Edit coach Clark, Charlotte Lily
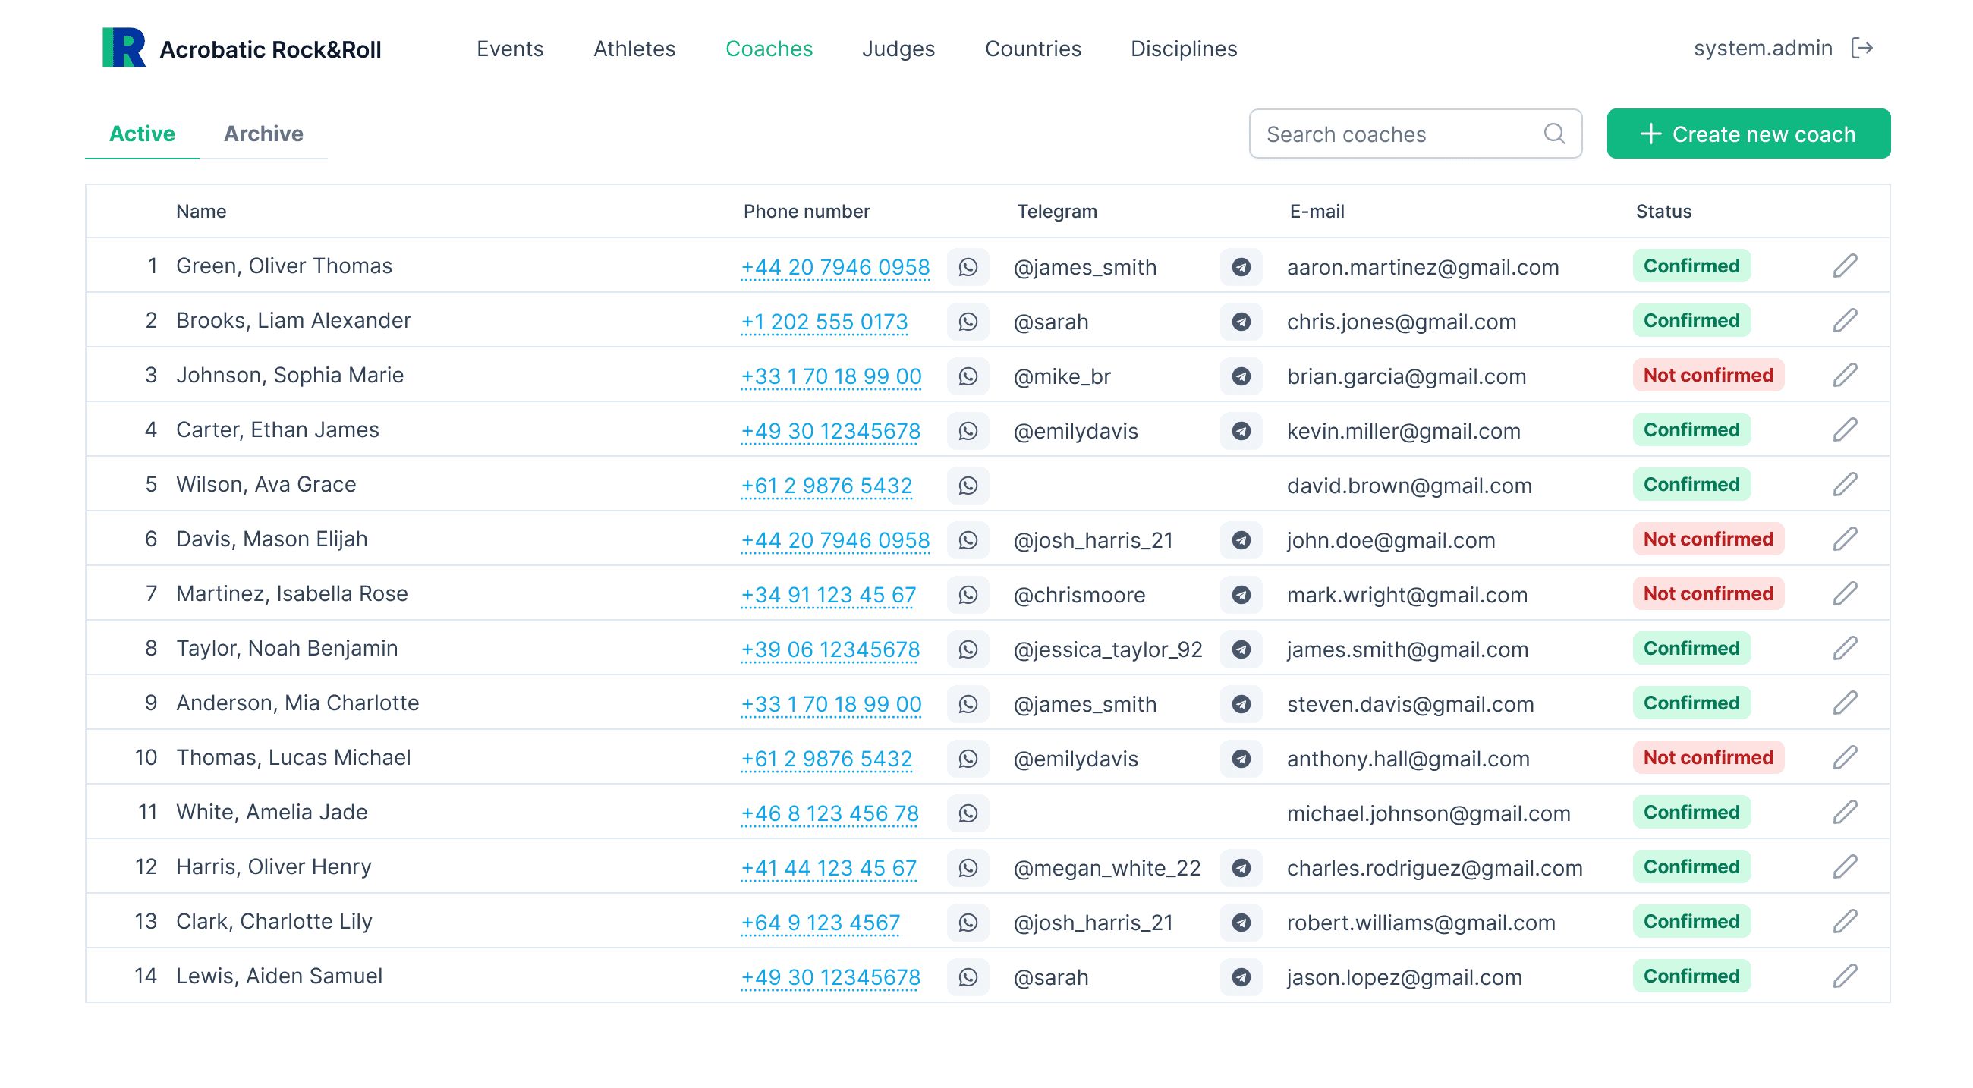The image size is (1973, 1088). [1845, 921]
